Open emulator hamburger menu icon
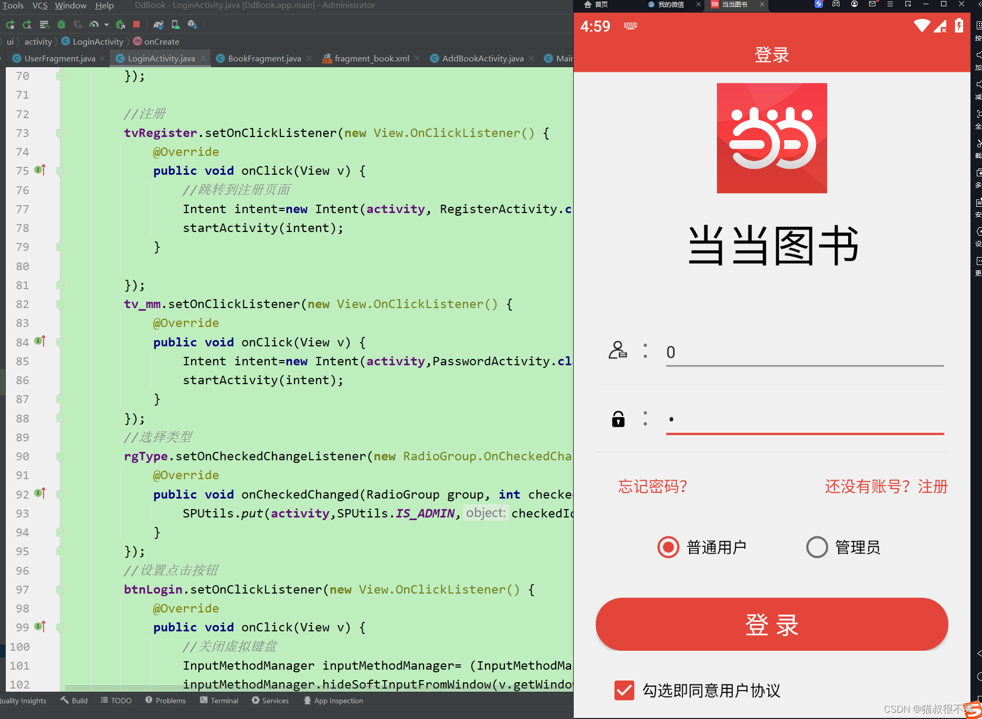Viewport: 982px width, 719px height. (x=890, y=4)
